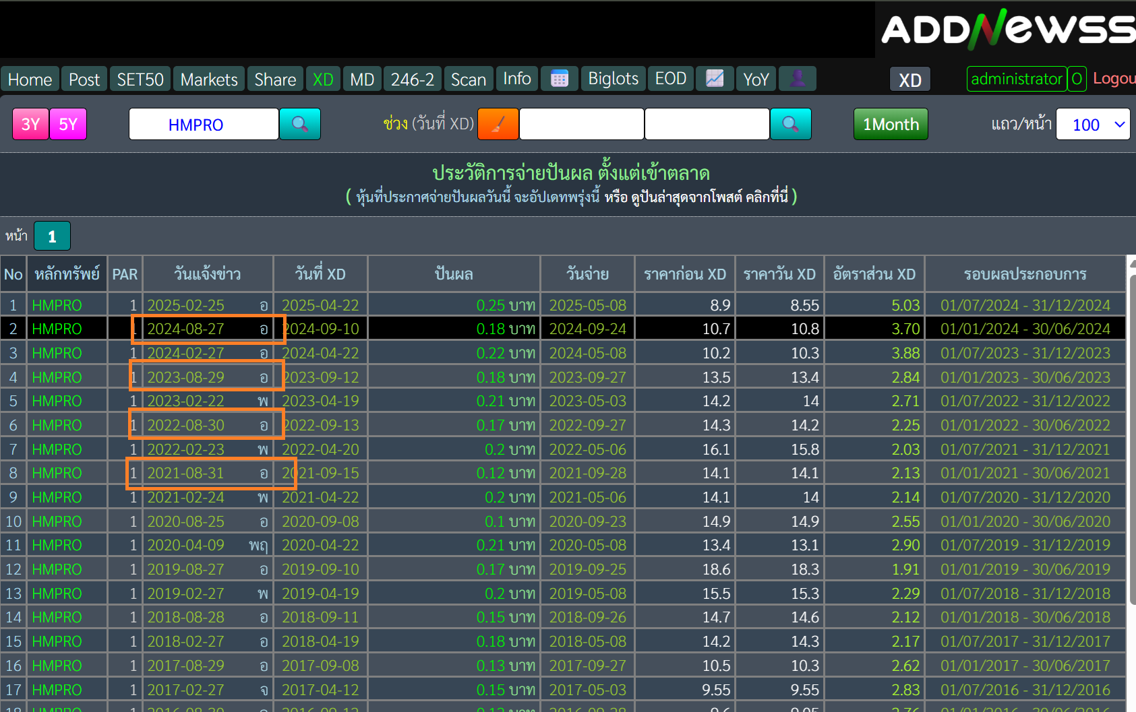Click the ราคาก่อน XD column header
This screenshot has width=1136, height=712.
(x=685, y=274)
